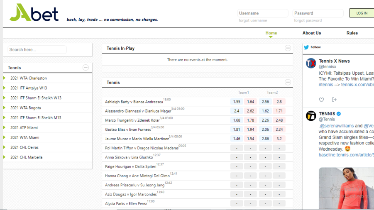Click the forgot password link
Image resolution: width=374 pixels, height=210 pixels.
point(308,20)
